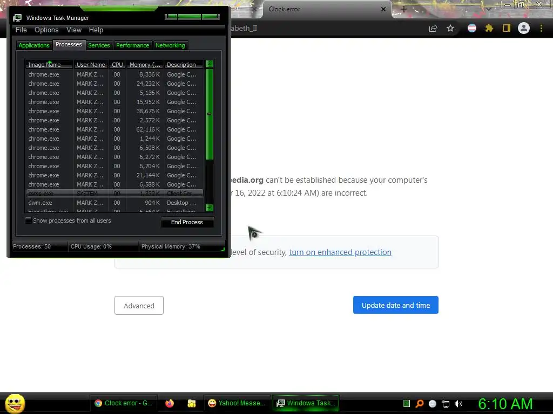Screen dimensions: 553x414
Task: Open the network tray icon
Action: [x=446, y=404]
